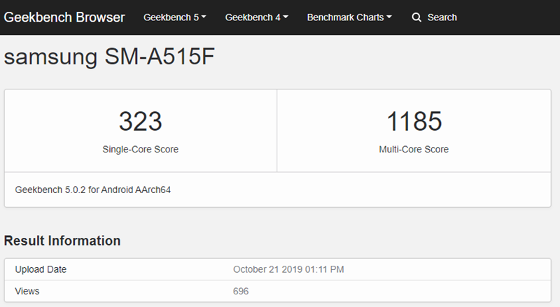This screenshot has height=307, width=560.
Task: Click the magnifier search icon
Action: [416, 17]
